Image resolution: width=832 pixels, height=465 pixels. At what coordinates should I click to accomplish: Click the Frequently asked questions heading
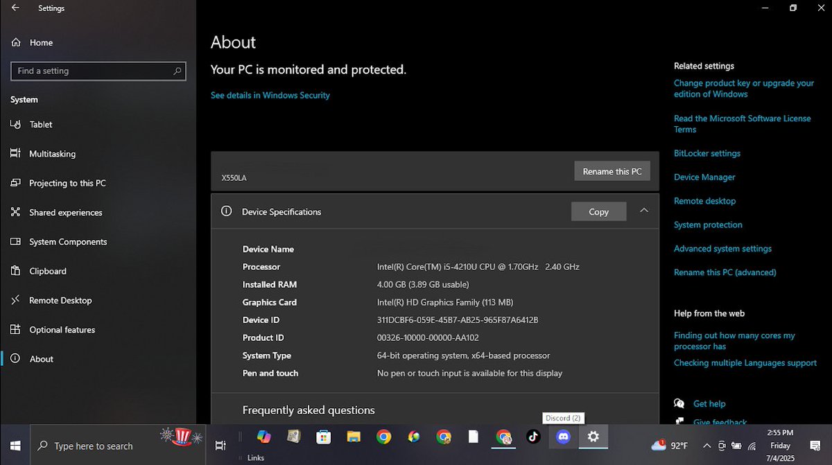(309, 410)
